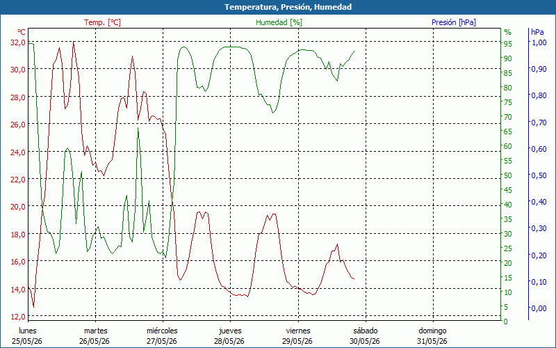Click the domingo 31/05/26 axis label
Screen dimensions: 556x348
coord(432,336)
